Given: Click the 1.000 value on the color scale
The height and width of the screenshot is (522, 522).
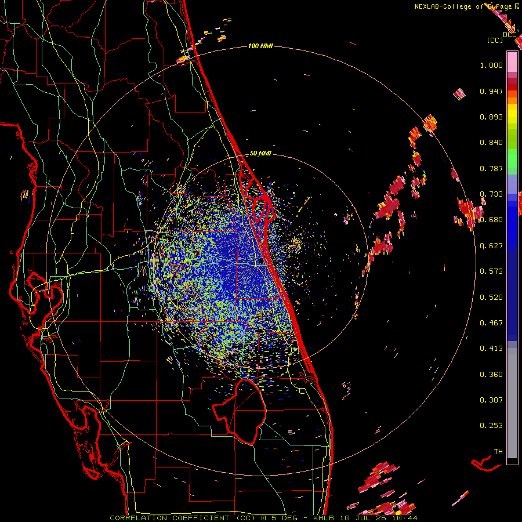Looking at the screenshot, I should (x=491, y=65).
